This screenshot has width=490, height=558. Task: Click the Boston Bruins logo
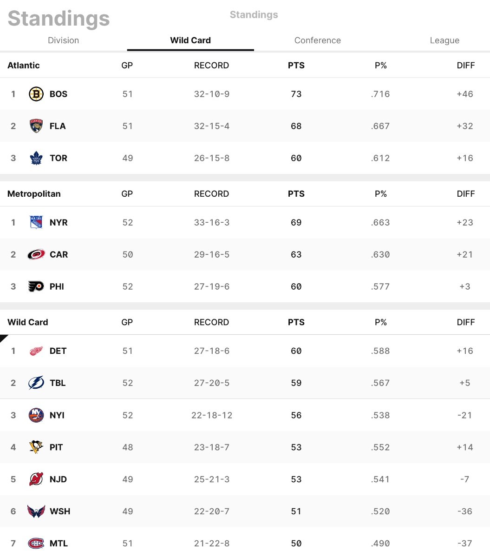pyautogui.click(x=36, y=94)
